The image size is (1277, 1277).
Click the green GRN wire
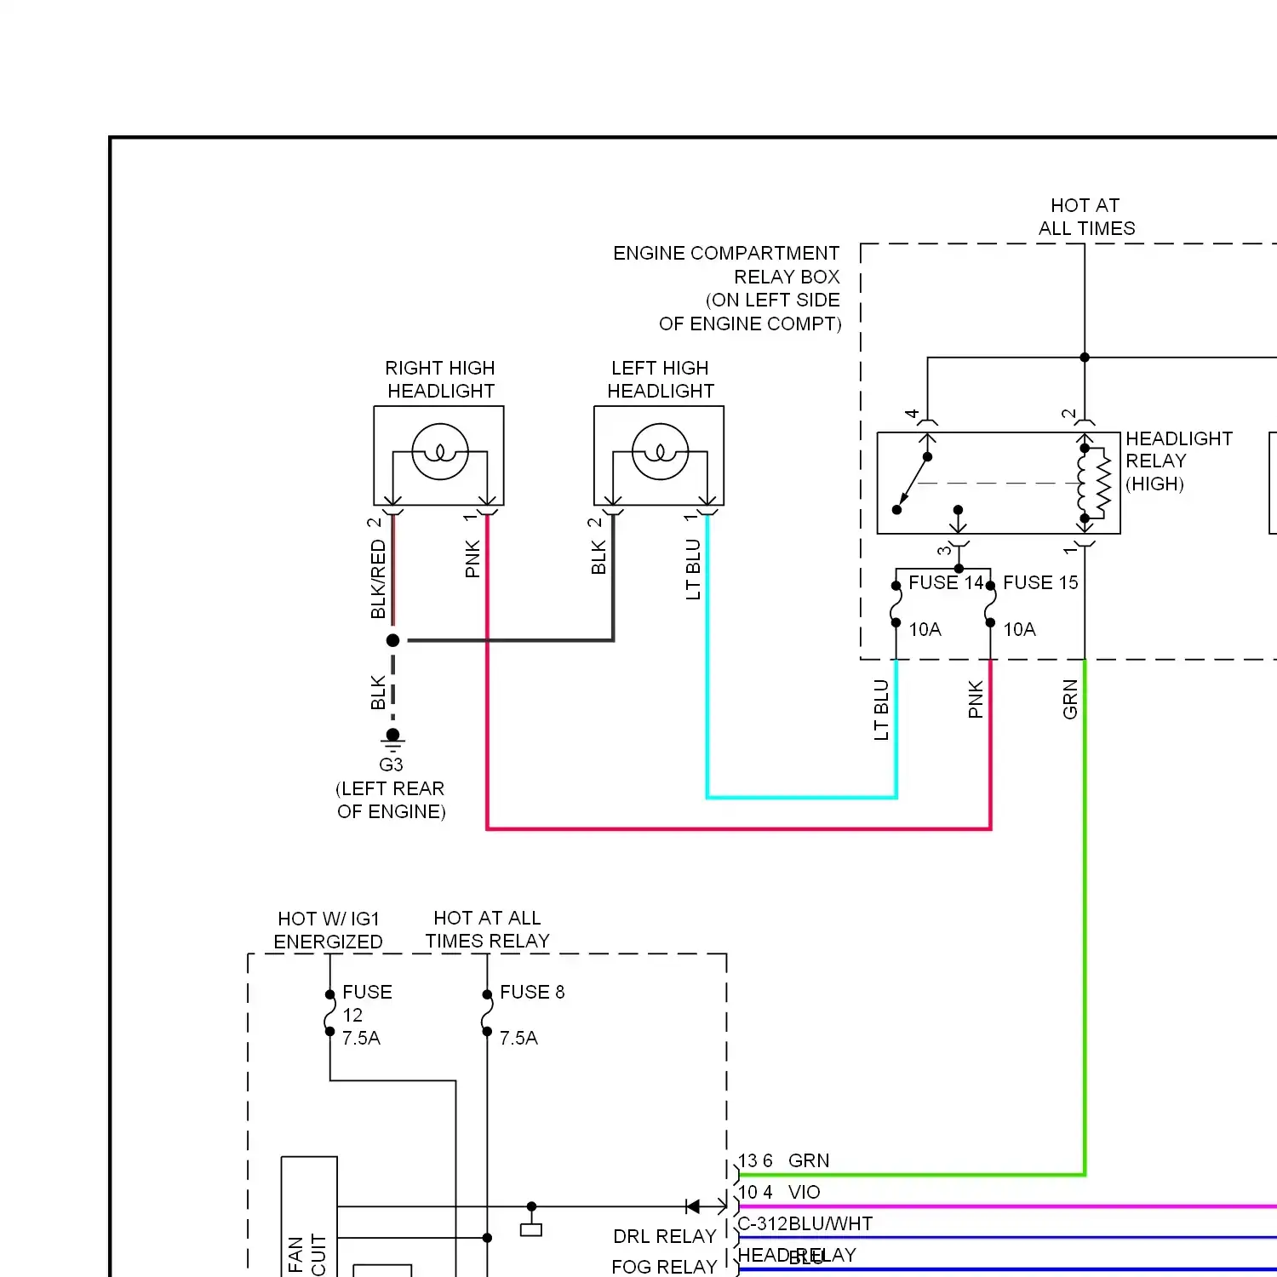tap(1085, 919)
